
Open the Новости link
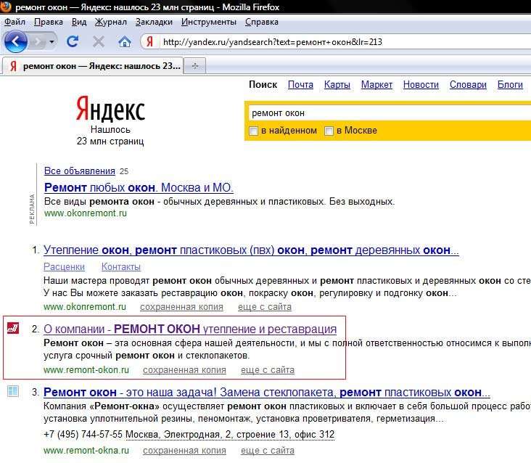tap(421, 84)
